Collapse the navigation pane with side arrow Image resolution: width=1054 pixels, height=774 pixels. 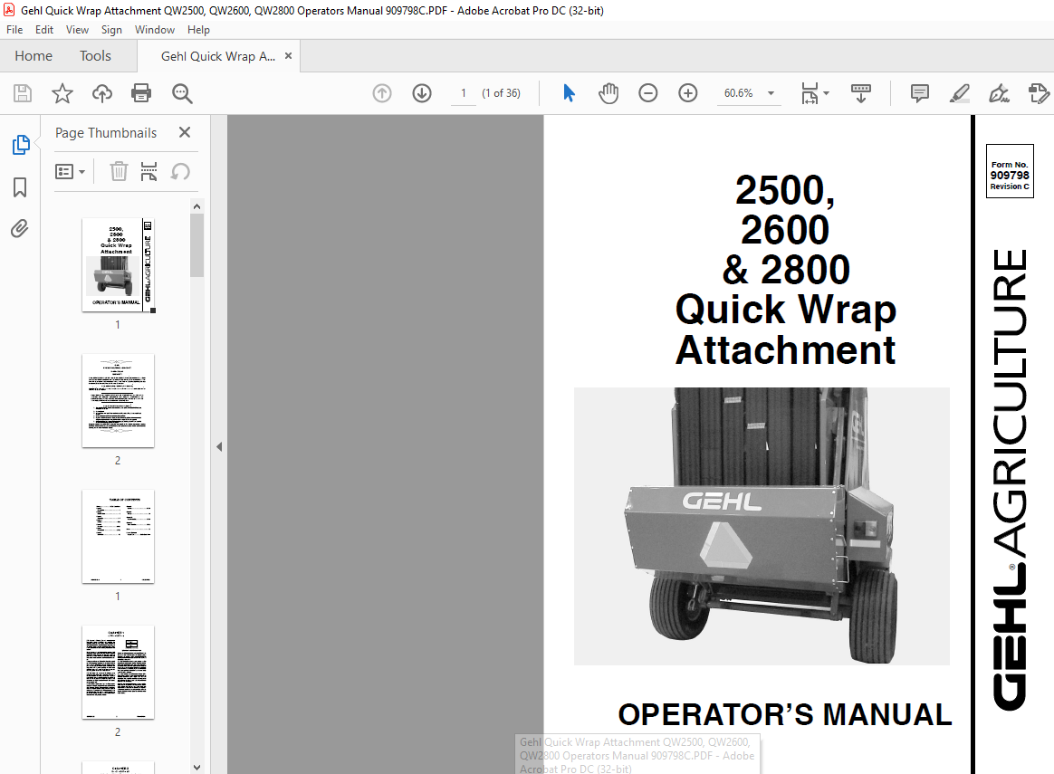tap(219, 447)
